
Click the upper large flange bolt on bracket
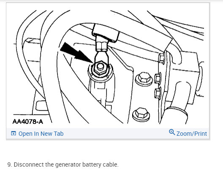pos(144,79)
